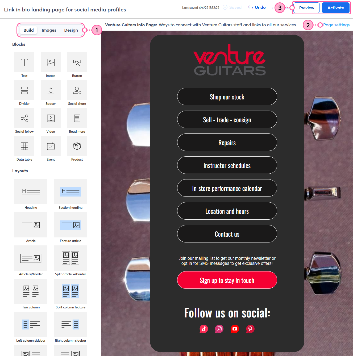Click Sign up to stay in touch

(x=227, y=280)
